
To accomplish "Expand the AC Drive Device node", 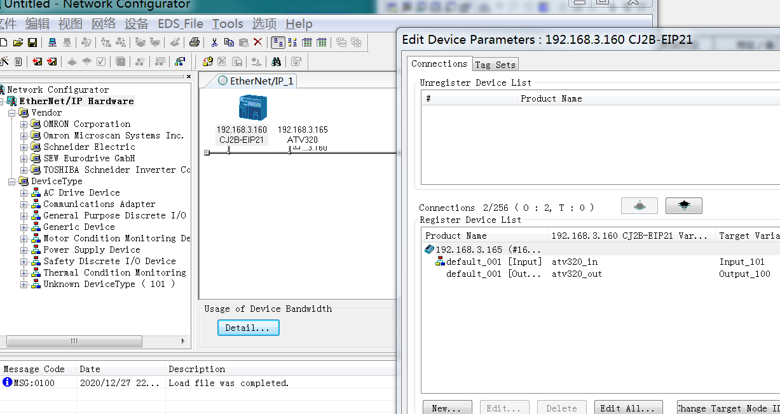I will (24, 193).
